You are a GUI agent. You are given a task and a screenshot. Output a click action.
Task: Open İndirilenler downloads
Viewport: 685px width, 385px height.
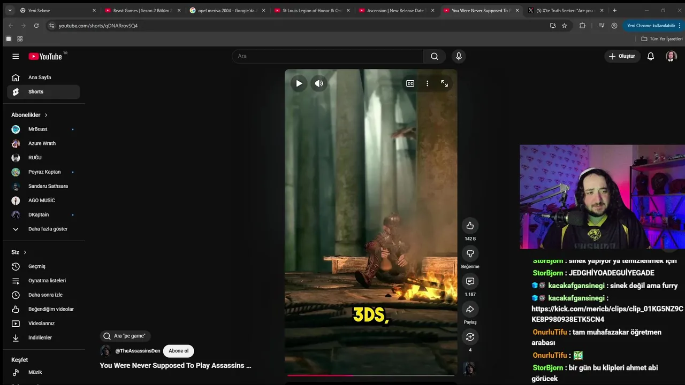click(x=43, y=338)
